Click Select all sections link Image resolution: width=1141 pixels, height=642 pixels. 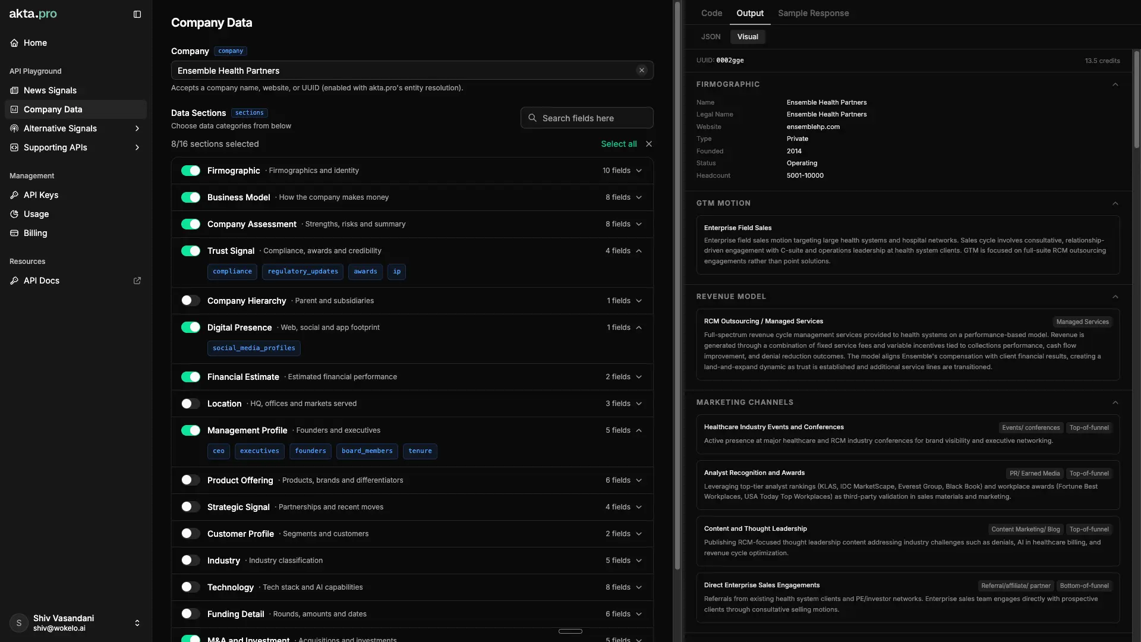(619, 144)
